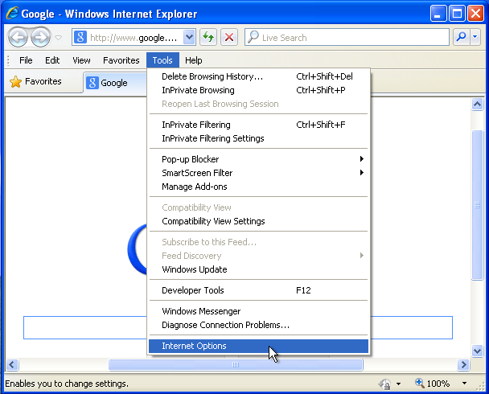This screenshot has width=489, height=394.
Task: Click the horizontal scrollbar left arrow
Action: (x=12, y=364)
